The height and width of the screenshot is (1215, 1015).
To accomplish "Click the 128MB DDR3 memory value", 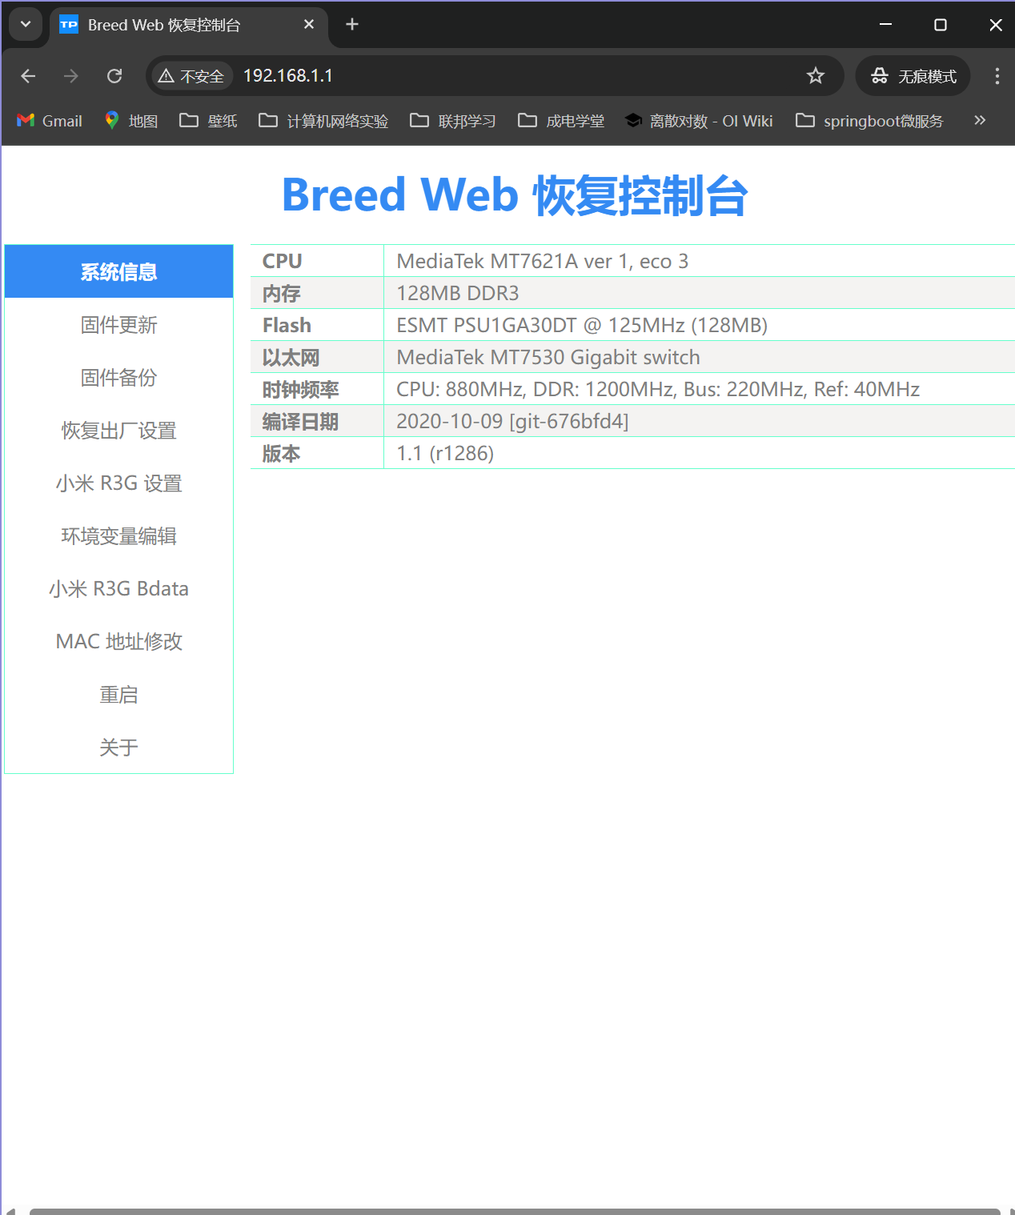I will pyautogui.click(x=457, y=293).
